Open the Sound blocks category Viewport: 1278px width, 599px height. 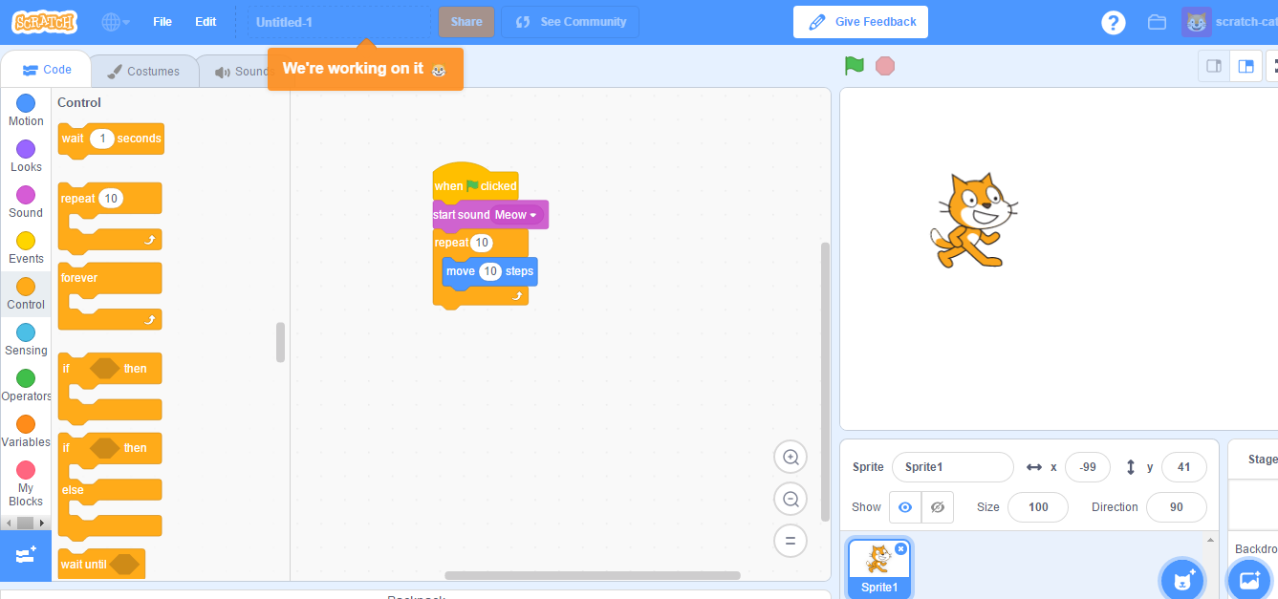(x=26, y=200)
